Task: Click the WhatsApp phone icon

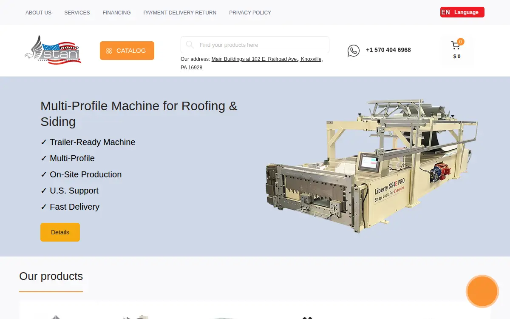Action: (x=354, y=51)
